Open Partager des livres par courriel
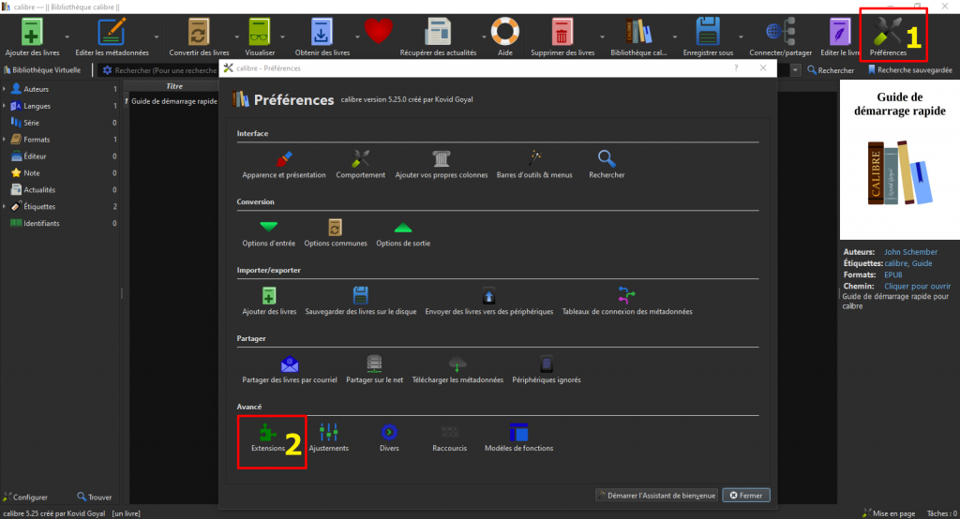The width and height of the screenshot is (960, 519). coord(289,370)
